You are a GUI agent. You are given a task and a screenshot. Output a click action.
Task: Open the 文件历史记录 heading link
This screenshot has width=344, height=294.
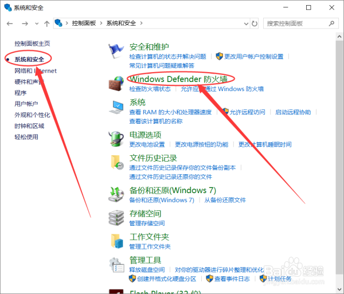(153, 158)
